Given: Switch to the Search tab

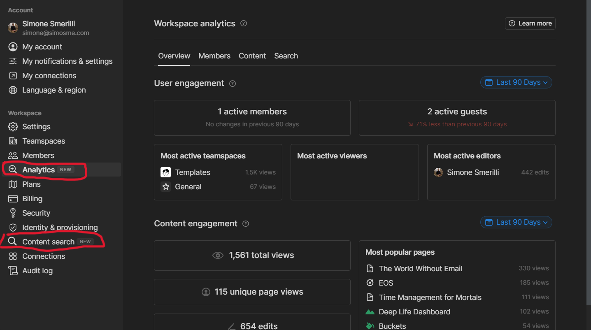Looking at the screenshot, I should (286, 56).
